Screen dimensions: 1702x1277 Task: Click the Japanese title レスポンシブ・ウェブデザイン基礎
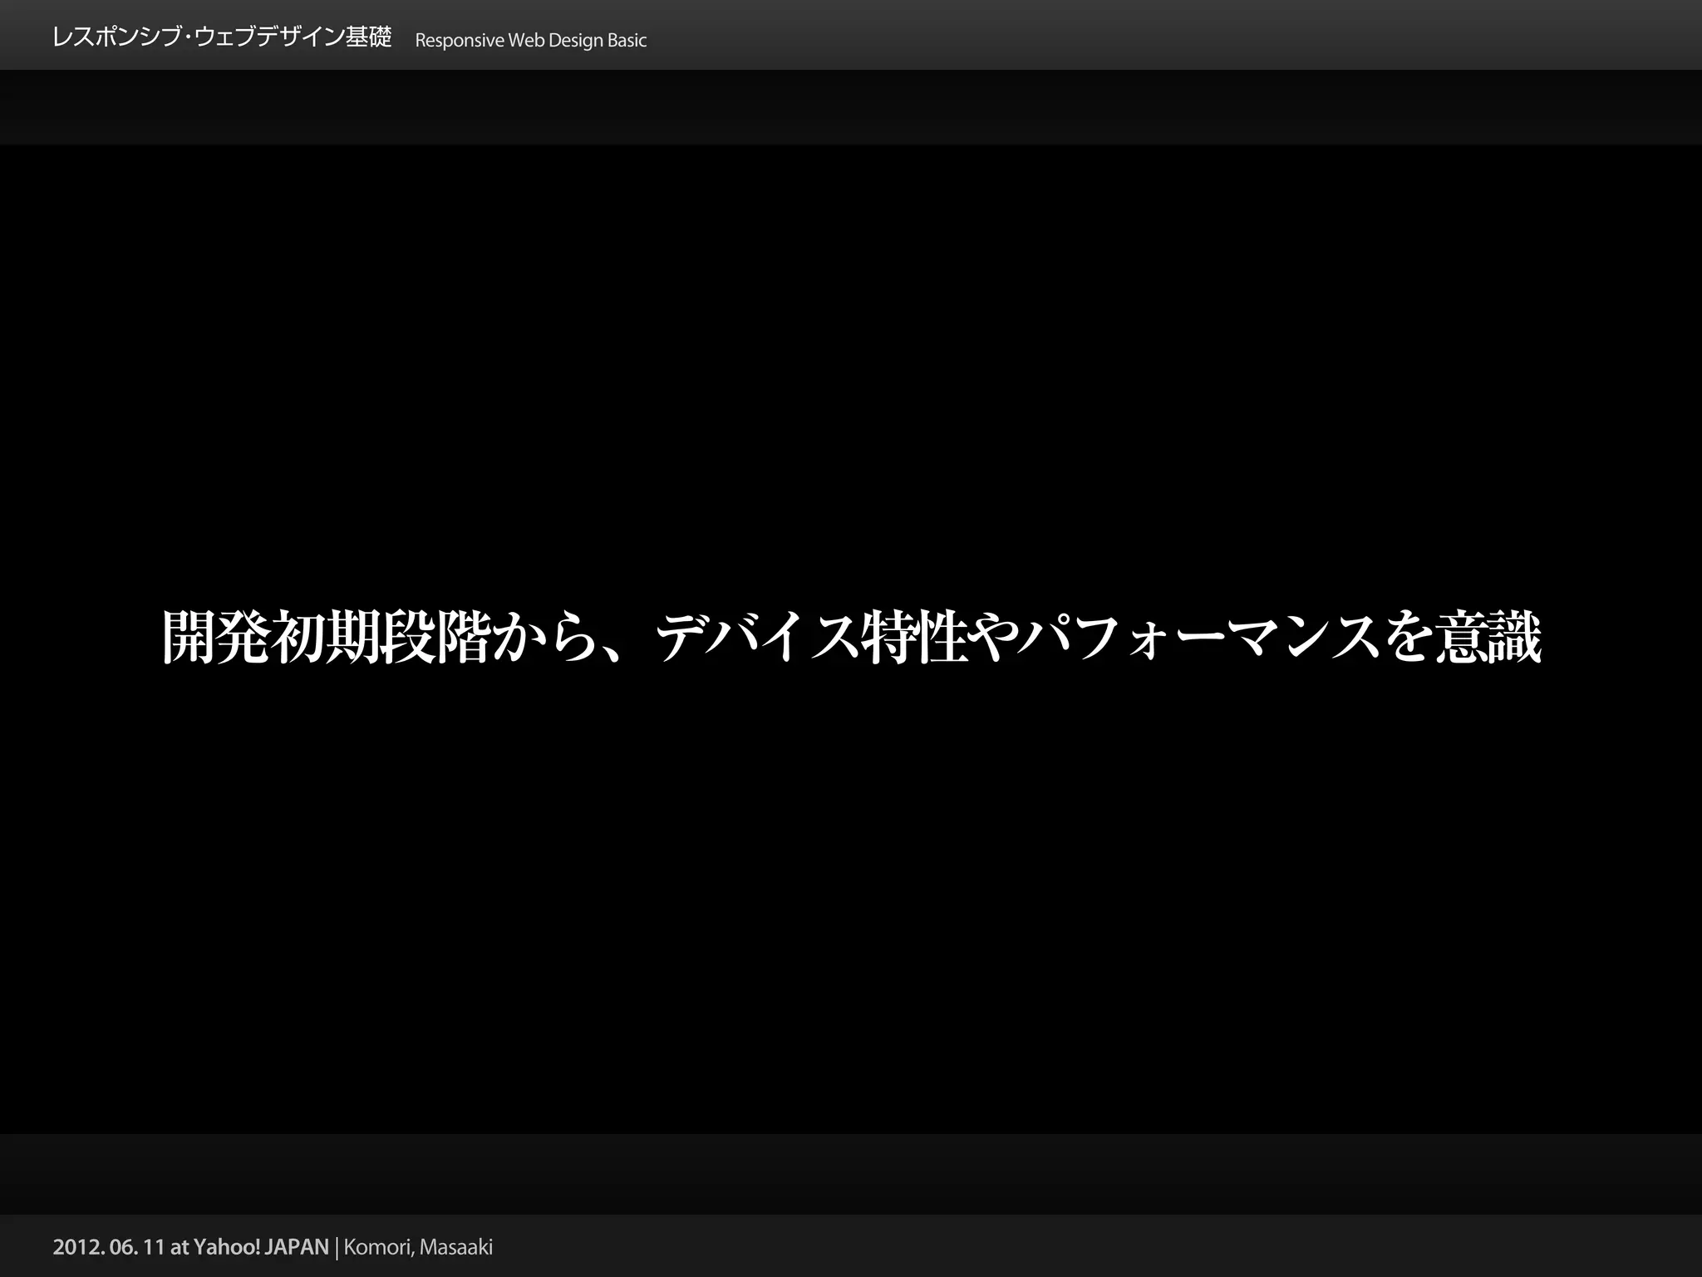[x=222, y=38]
